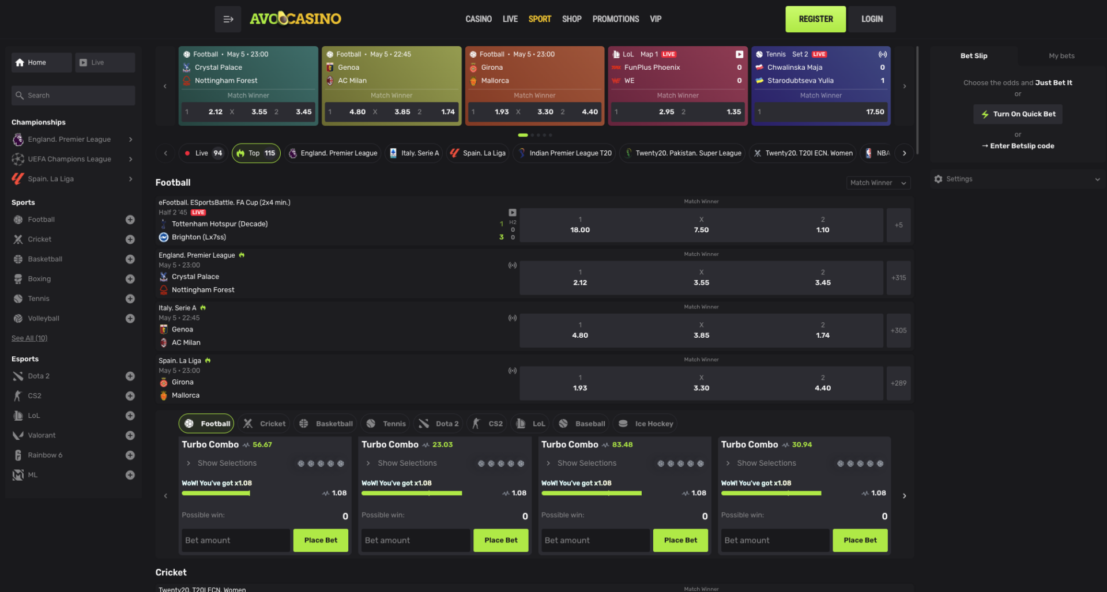Screen dimensions: 1107x592
Task: Open live tracker for Genoa match
Action: click(x=513, y=318)
